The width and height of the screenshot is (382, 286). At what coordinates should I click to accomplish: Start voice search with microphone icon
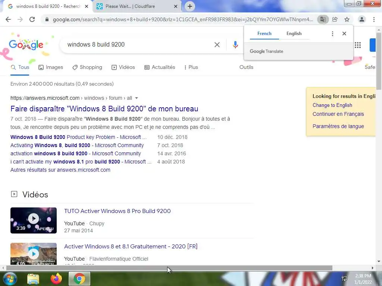pyautogui.click(x=235, y=45)
